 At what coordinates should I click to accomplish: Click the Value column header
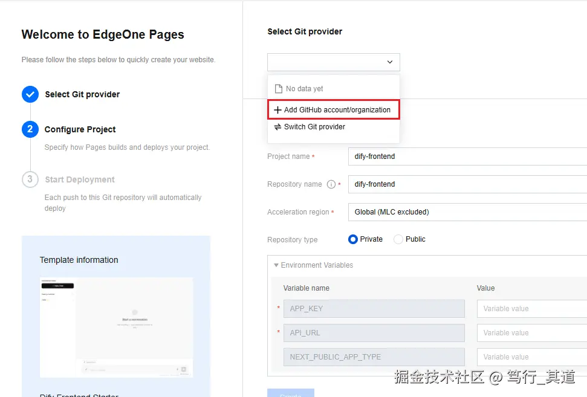485,288
